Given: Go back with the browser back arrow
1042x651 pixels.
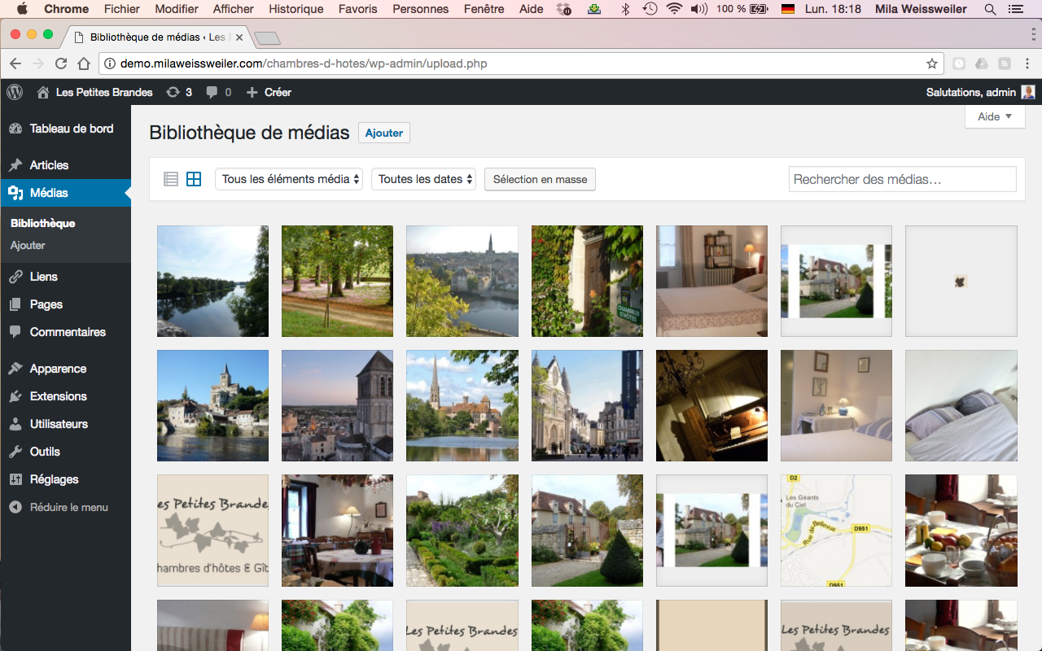Looking at the screenshot, I should point(15,63).
